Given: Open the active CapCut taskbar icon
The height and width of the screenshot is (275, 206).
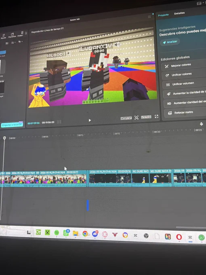Looking at the screenshot, I should pyautogui.click(x=190, y=237).
